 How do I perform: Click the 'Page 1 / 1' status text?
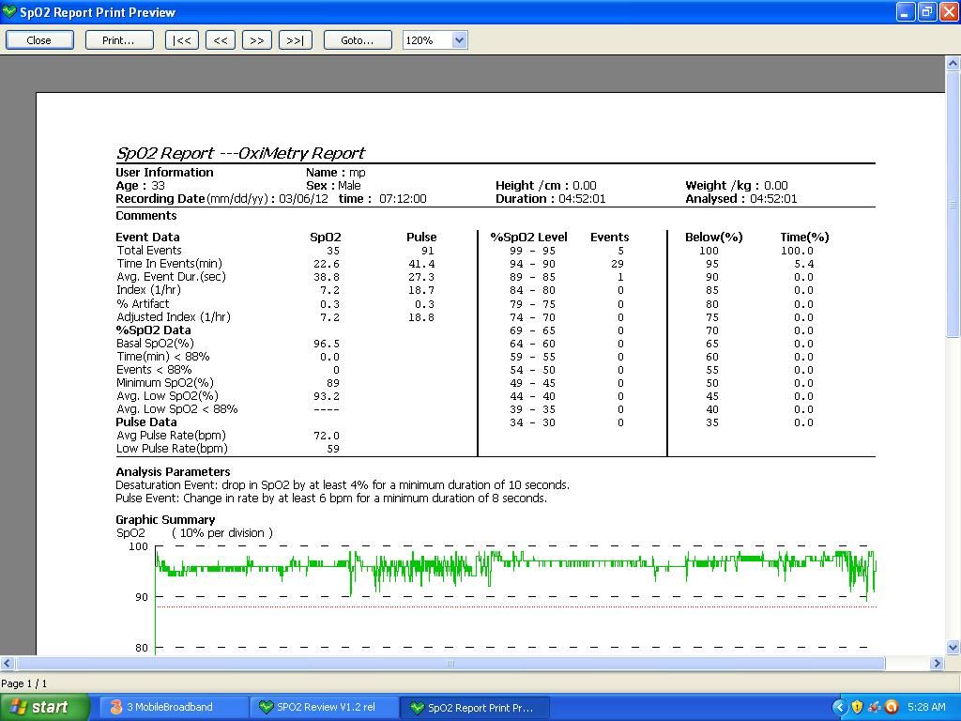(23, 683)
